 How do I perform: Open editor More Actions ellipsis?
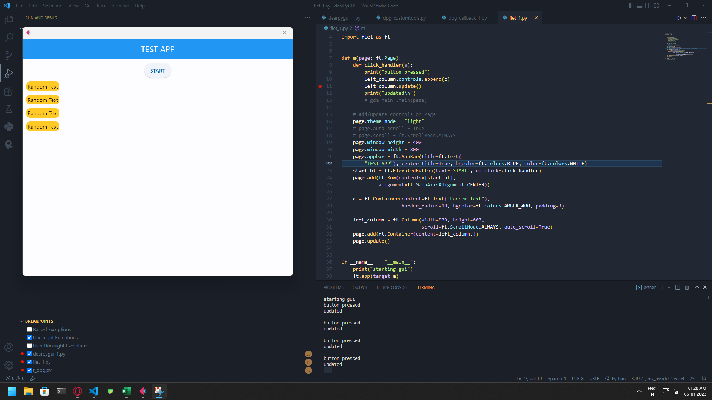tap(703, 18)
